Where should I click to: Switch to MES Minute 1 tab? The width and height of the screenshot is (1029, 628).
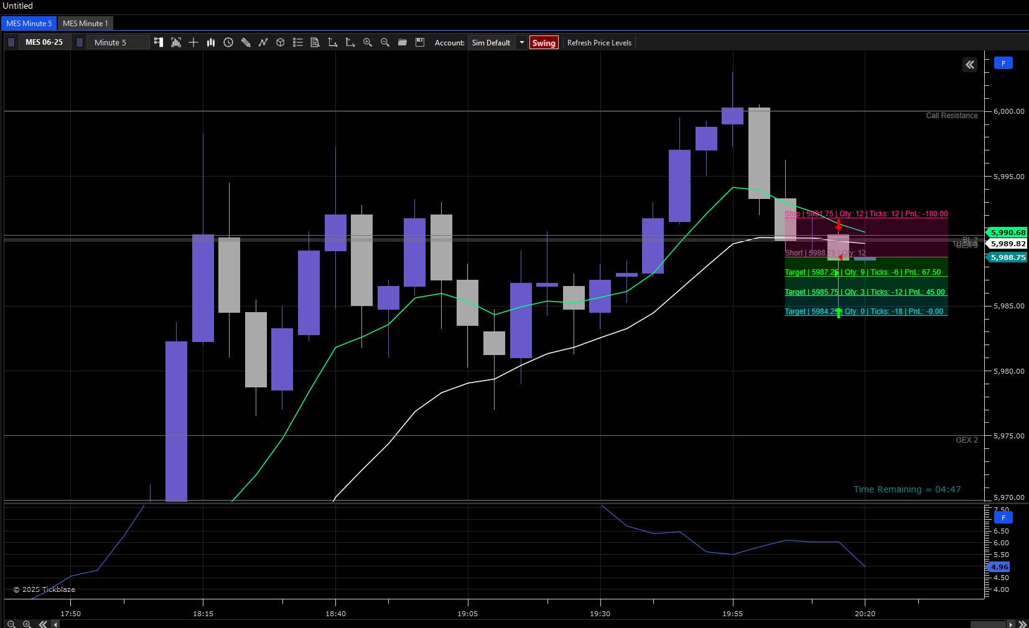[x=85, y=23]
